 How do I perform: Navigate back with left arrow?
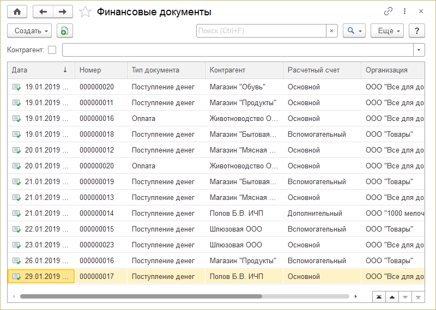(43, 12)
